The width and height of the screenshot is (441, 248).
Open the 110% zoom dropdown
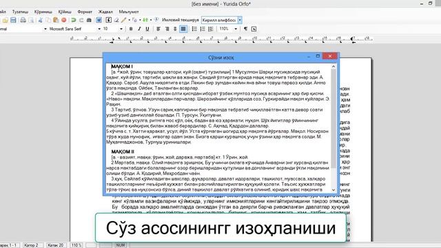[x=236, y=29]
